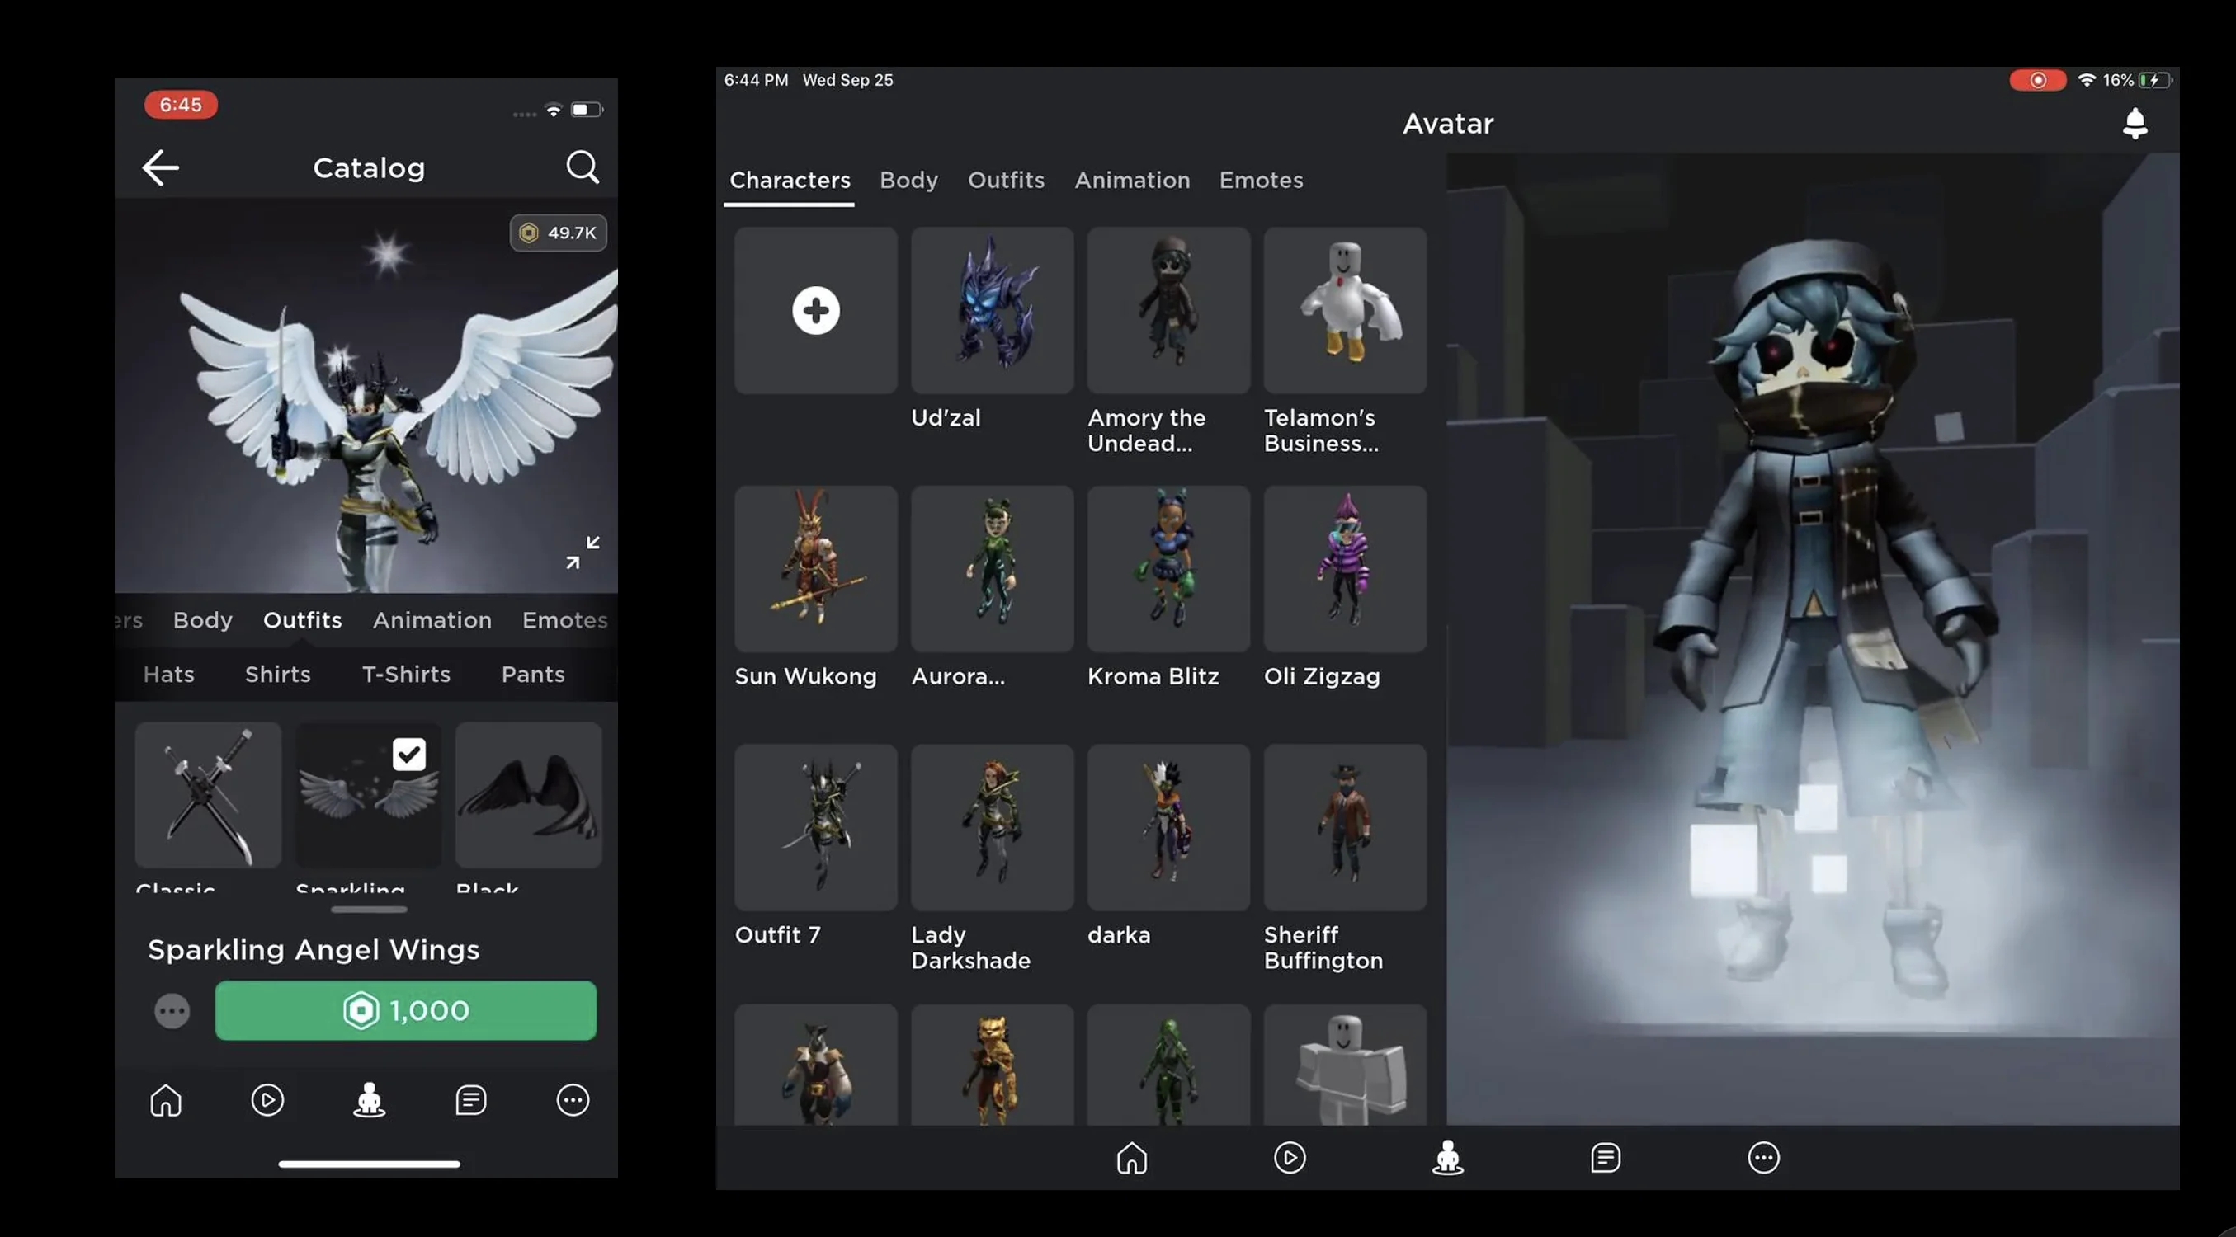Tap the 49.7K Robux balance badge

tap(558, 233)
